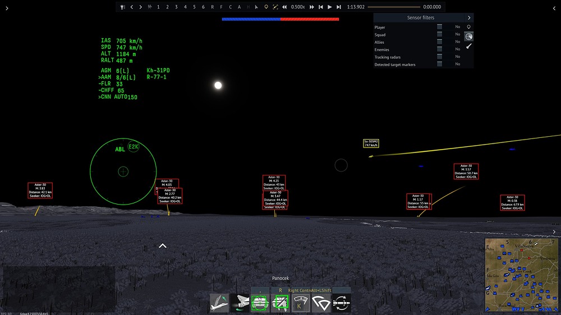Click the missile weapon cycling icon
This screenshot has width=561, height=315.
(x=341, y=303)
